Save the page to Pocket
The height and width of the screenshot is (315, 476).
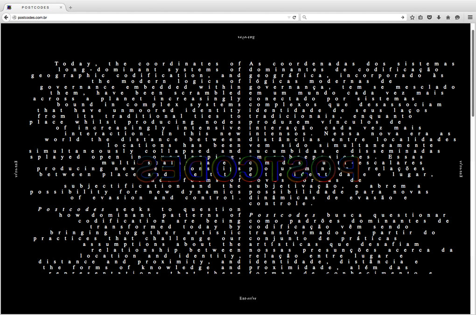429,17
